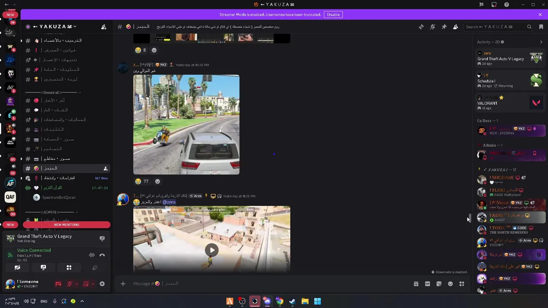Click the laughing reaction with 8
The height and width of the screenshot is (308, 548).
[x=140, y=50]
